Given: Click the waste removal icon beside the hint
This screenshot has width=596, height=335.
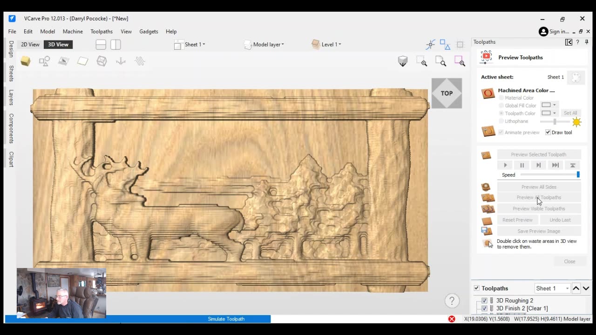Looking at the screenshot, I should click(488, 243).
